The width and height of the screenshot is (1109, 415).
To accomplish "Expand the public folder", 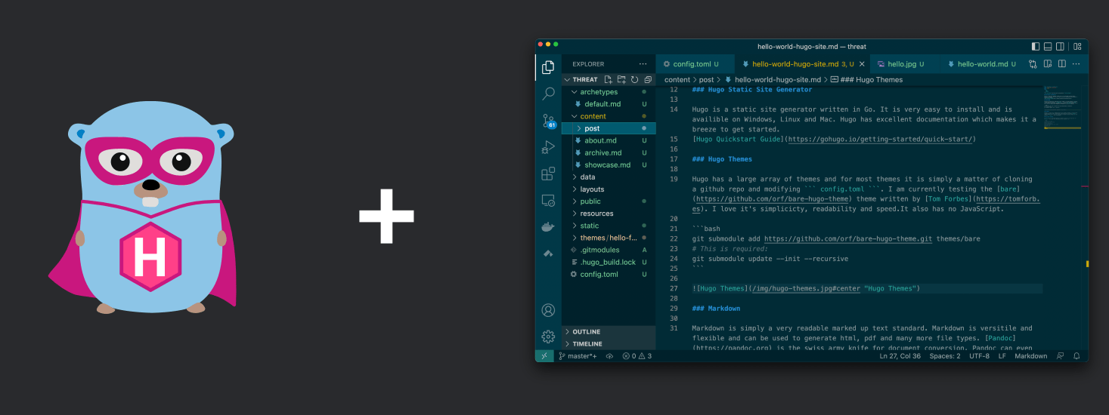I will pos(609,201).
